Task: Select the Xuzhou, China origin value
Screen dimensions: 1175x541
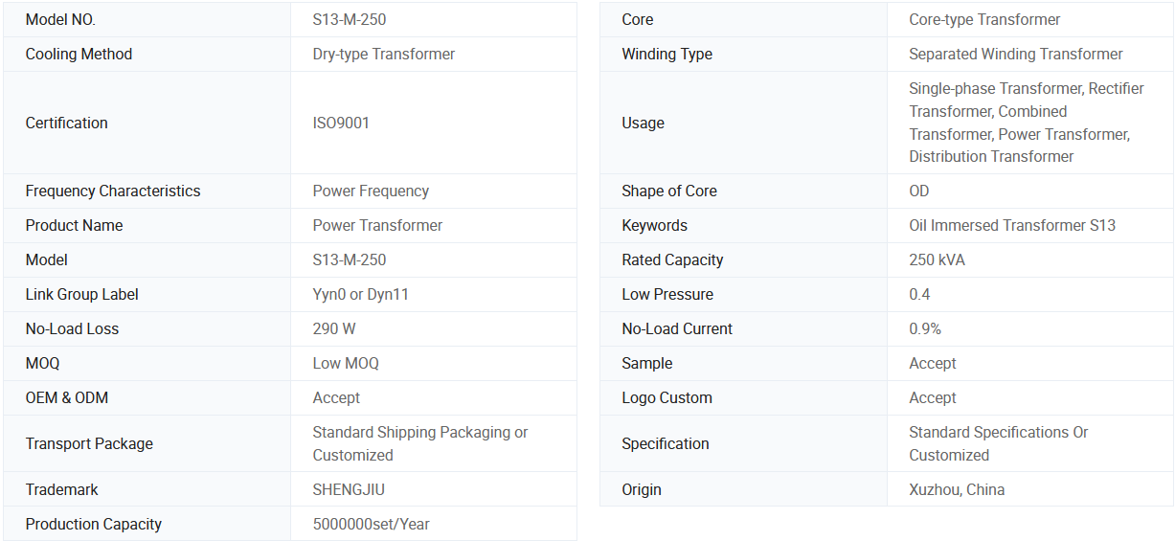Action: coord(956,489)
